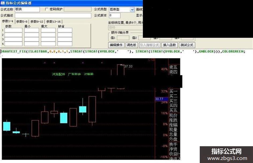
Task: Click the 编辑操作 button
Action: [116, 45]
